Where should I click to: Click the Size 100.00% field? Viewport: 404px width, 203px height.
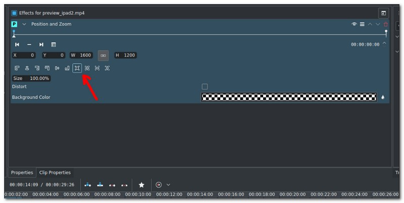(31, 78)
